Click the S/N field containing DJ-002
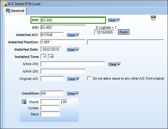The image size is (168, 129). (x=63, y=27)
